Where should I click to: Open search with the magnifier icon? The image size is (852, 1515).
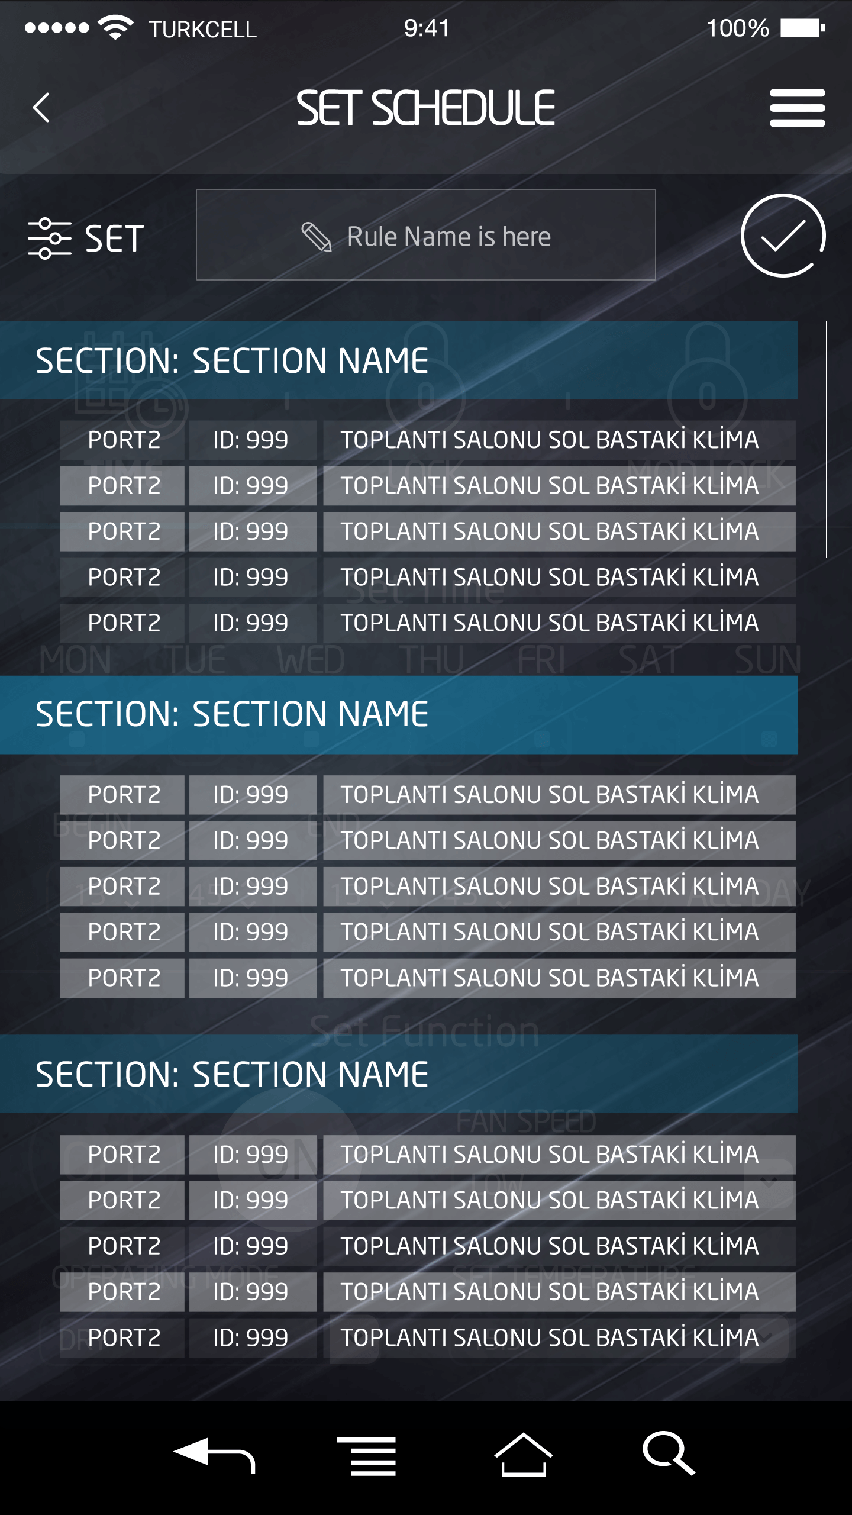coord(669,1453)
